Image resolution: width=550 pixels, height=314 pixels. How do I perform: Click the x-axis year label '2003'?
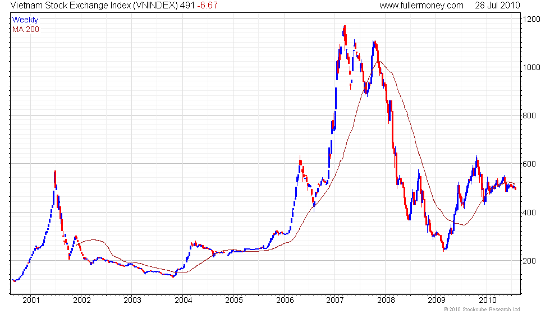click(x=132, y=300)
